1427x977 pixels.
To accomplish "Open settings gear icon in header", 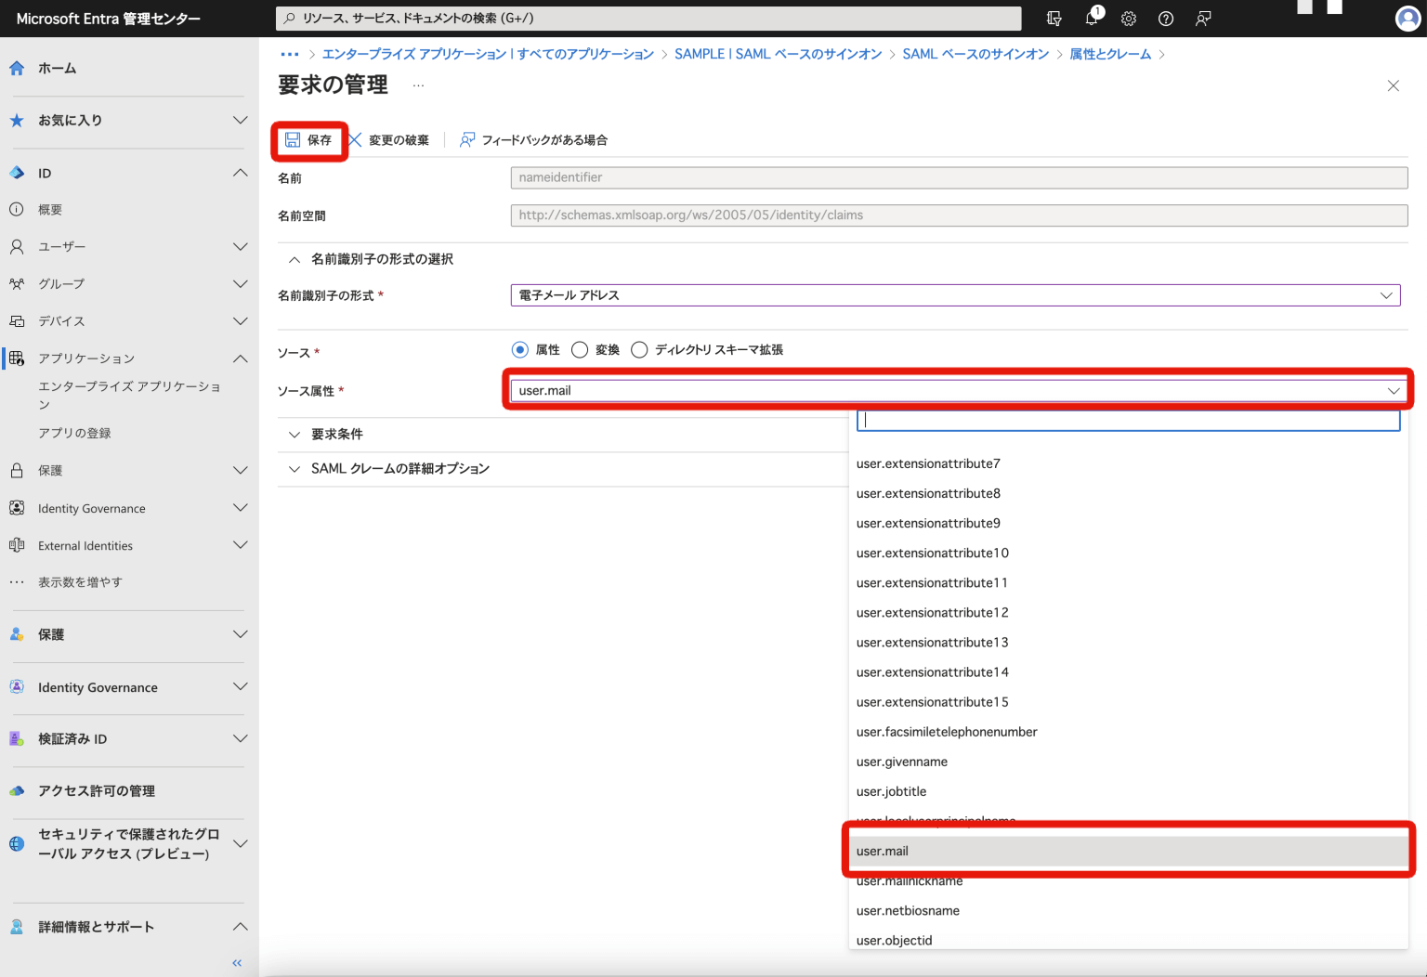I will point(1129,19).
